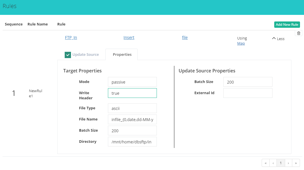Open the FTP_In source link
Image resolution: width=304 pixels, height=170 pixels.
click(71, 37)
